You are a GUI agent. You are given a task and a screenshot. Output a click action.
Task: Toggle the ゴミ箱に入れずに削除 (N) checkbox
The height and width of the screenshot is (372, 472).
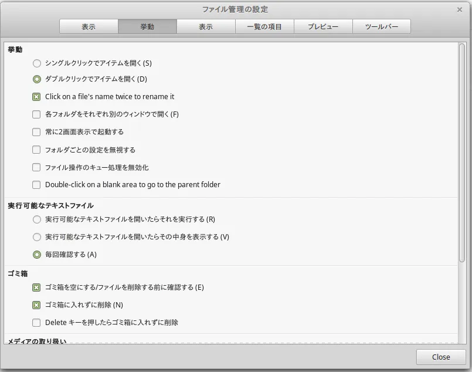[x=36, y=305]
